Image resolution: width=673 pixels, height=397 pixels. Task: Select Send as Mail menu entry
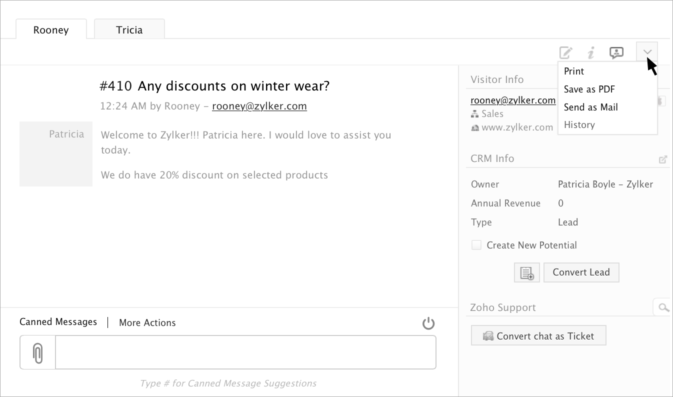click(x=591, y=107)
